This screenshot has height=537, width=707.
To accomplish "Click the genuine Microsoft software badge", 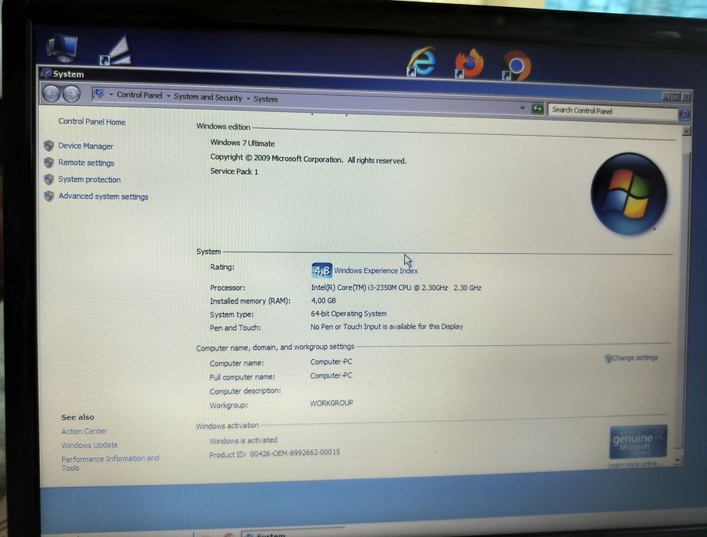I will [638, 441].
